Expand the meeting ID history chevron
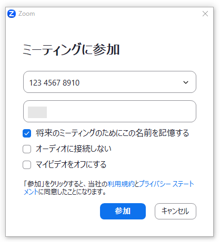This screenshot has width=220, height=242. click(x=186, y=82)
